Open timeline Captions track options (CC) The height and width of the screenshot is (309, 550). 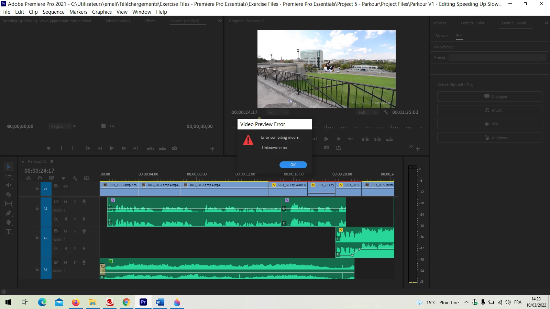(87, 178)
